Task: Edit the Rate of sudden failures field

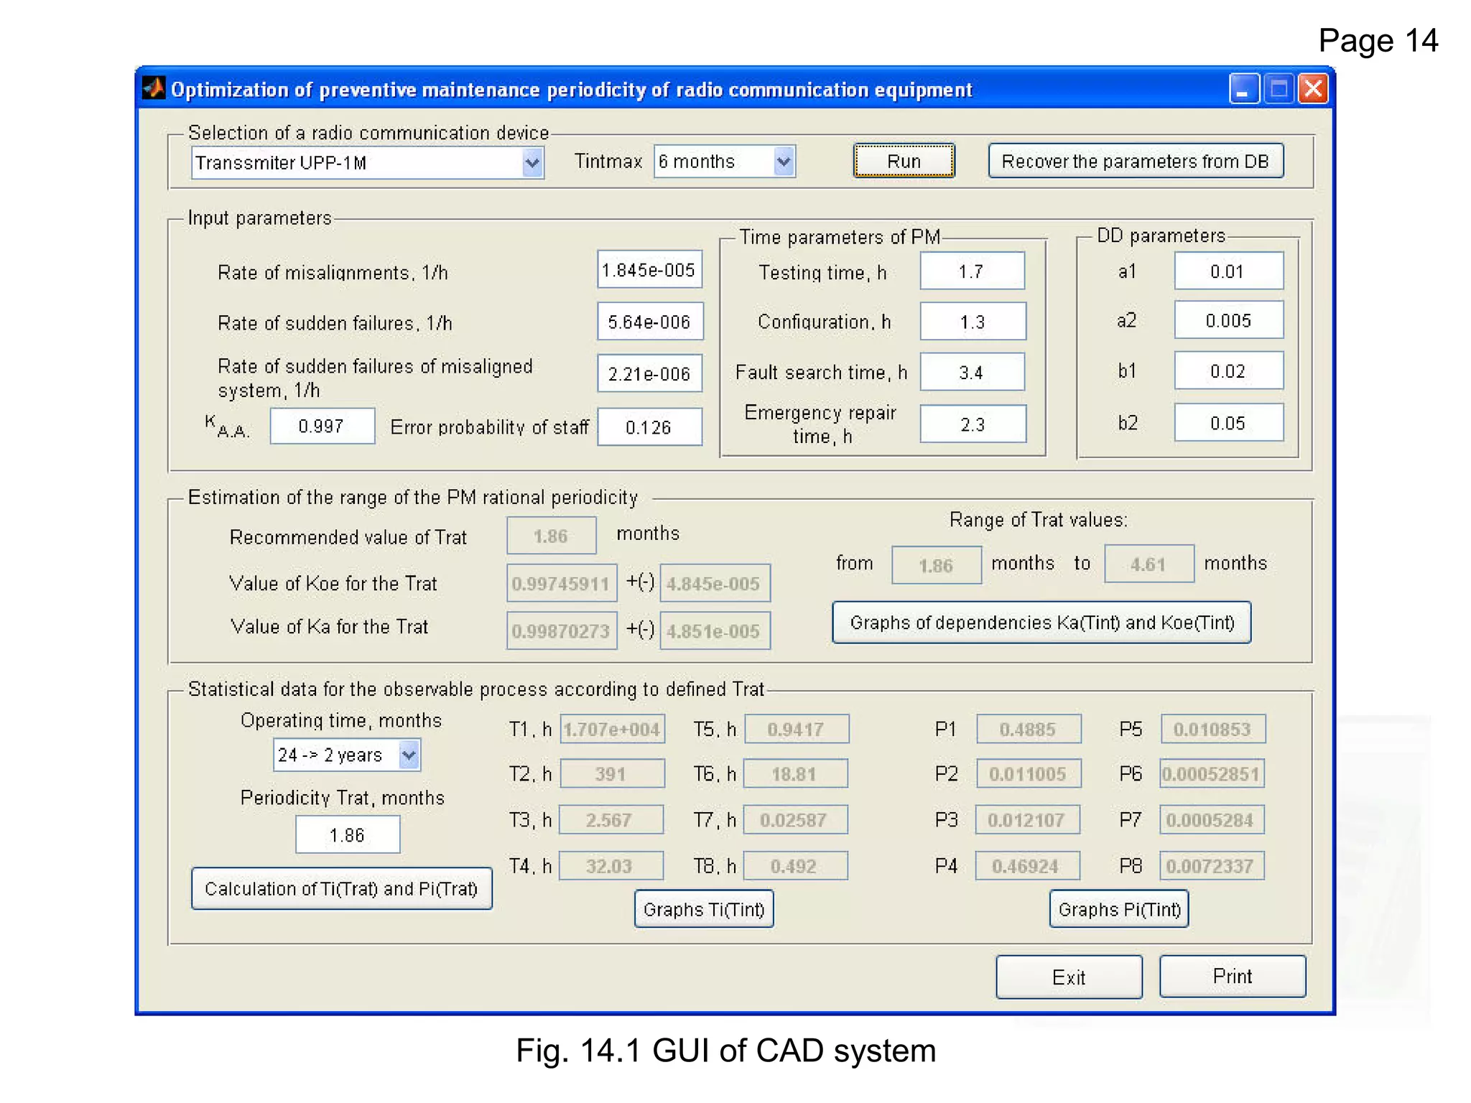Action: pos(649,321)
